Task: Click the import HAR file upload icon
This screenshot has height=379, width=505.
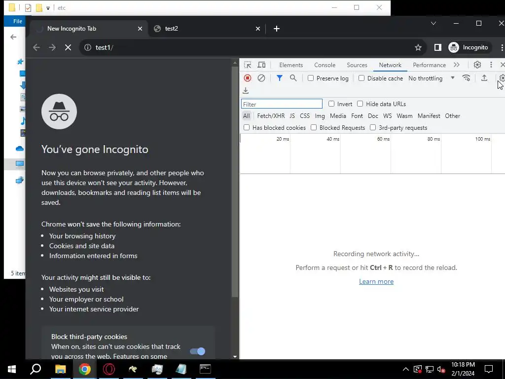Action: [484, 78]
